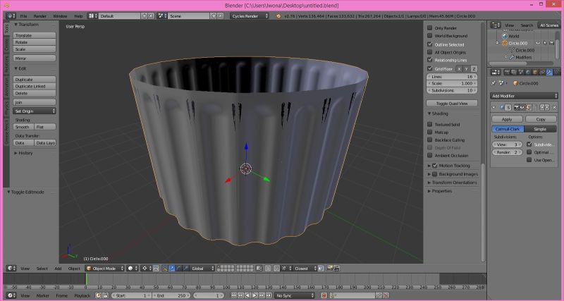564x301 pixels.
Task: Click the auto keyframe record button
Action: pos(324,295)
